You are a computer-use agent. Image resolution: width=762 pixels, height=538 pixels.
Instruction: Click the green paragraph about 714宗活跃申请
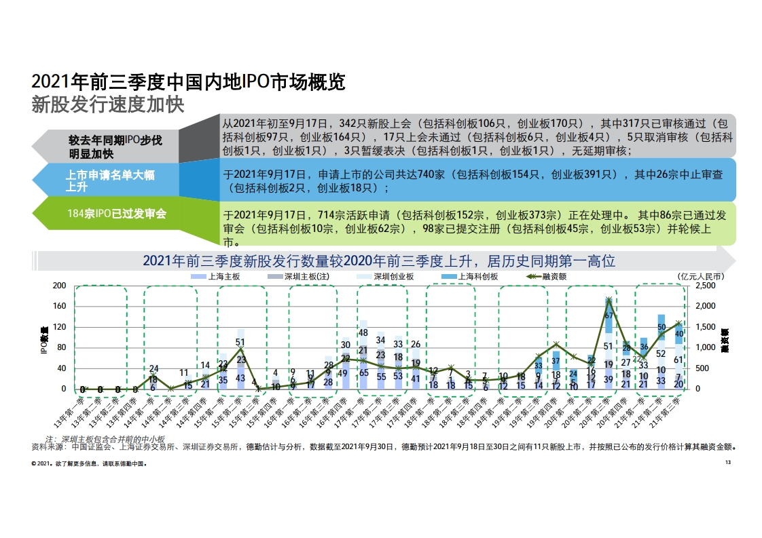pos(477,223)
